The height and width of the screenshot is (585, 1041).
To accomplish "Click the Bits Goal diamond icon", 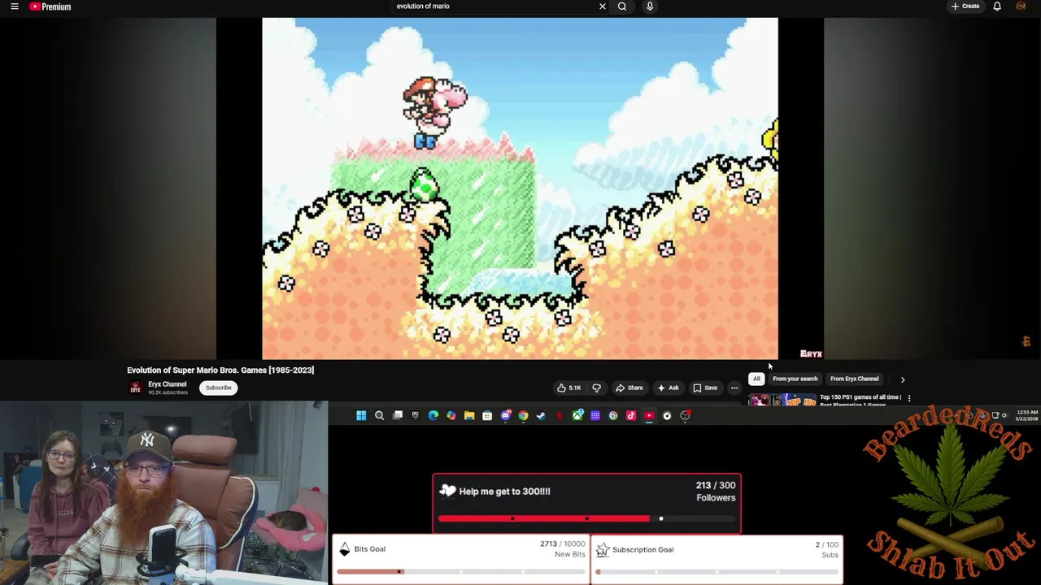I will tap(345, 549).
